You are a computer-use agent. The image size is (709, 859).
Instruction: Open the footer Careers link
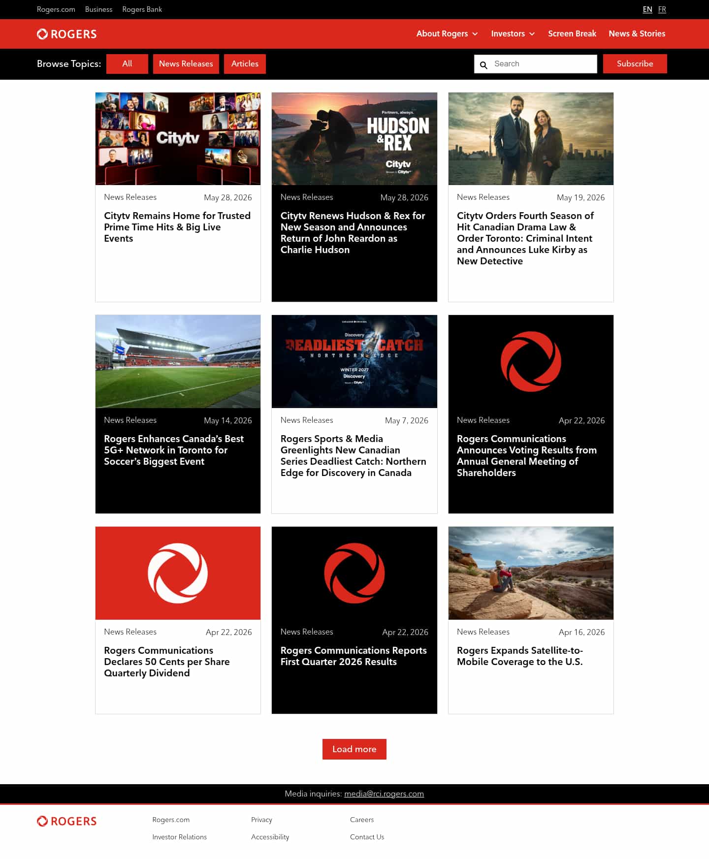[362, 820]
